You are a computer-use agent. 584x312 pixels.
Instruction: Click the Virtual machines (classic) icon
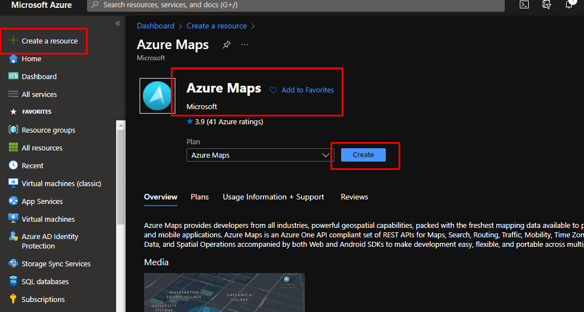pos(13,183)
